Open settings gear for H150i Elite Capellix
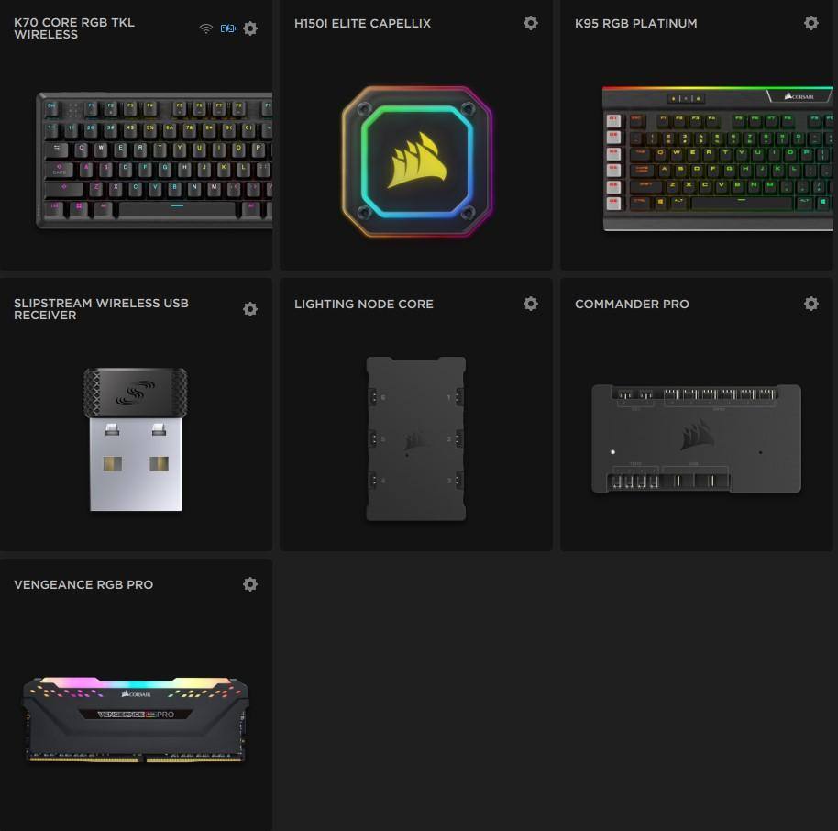This screenshot has width=838, height=831. (x=531, y=23)
